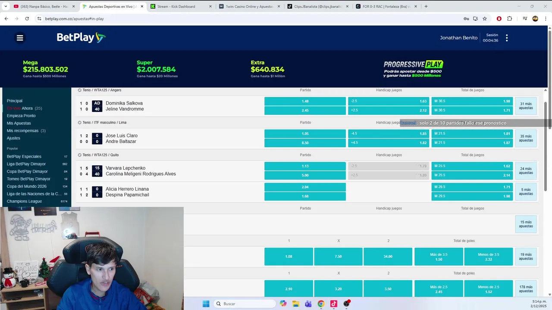Open TikTok app from the taskbar
The image size is (552, 310).
point(334,304)
